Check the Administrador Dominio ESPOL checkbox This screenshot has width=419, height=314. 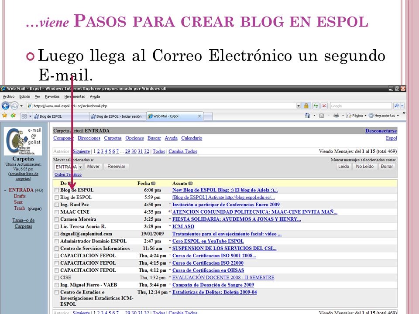point(57,241)
